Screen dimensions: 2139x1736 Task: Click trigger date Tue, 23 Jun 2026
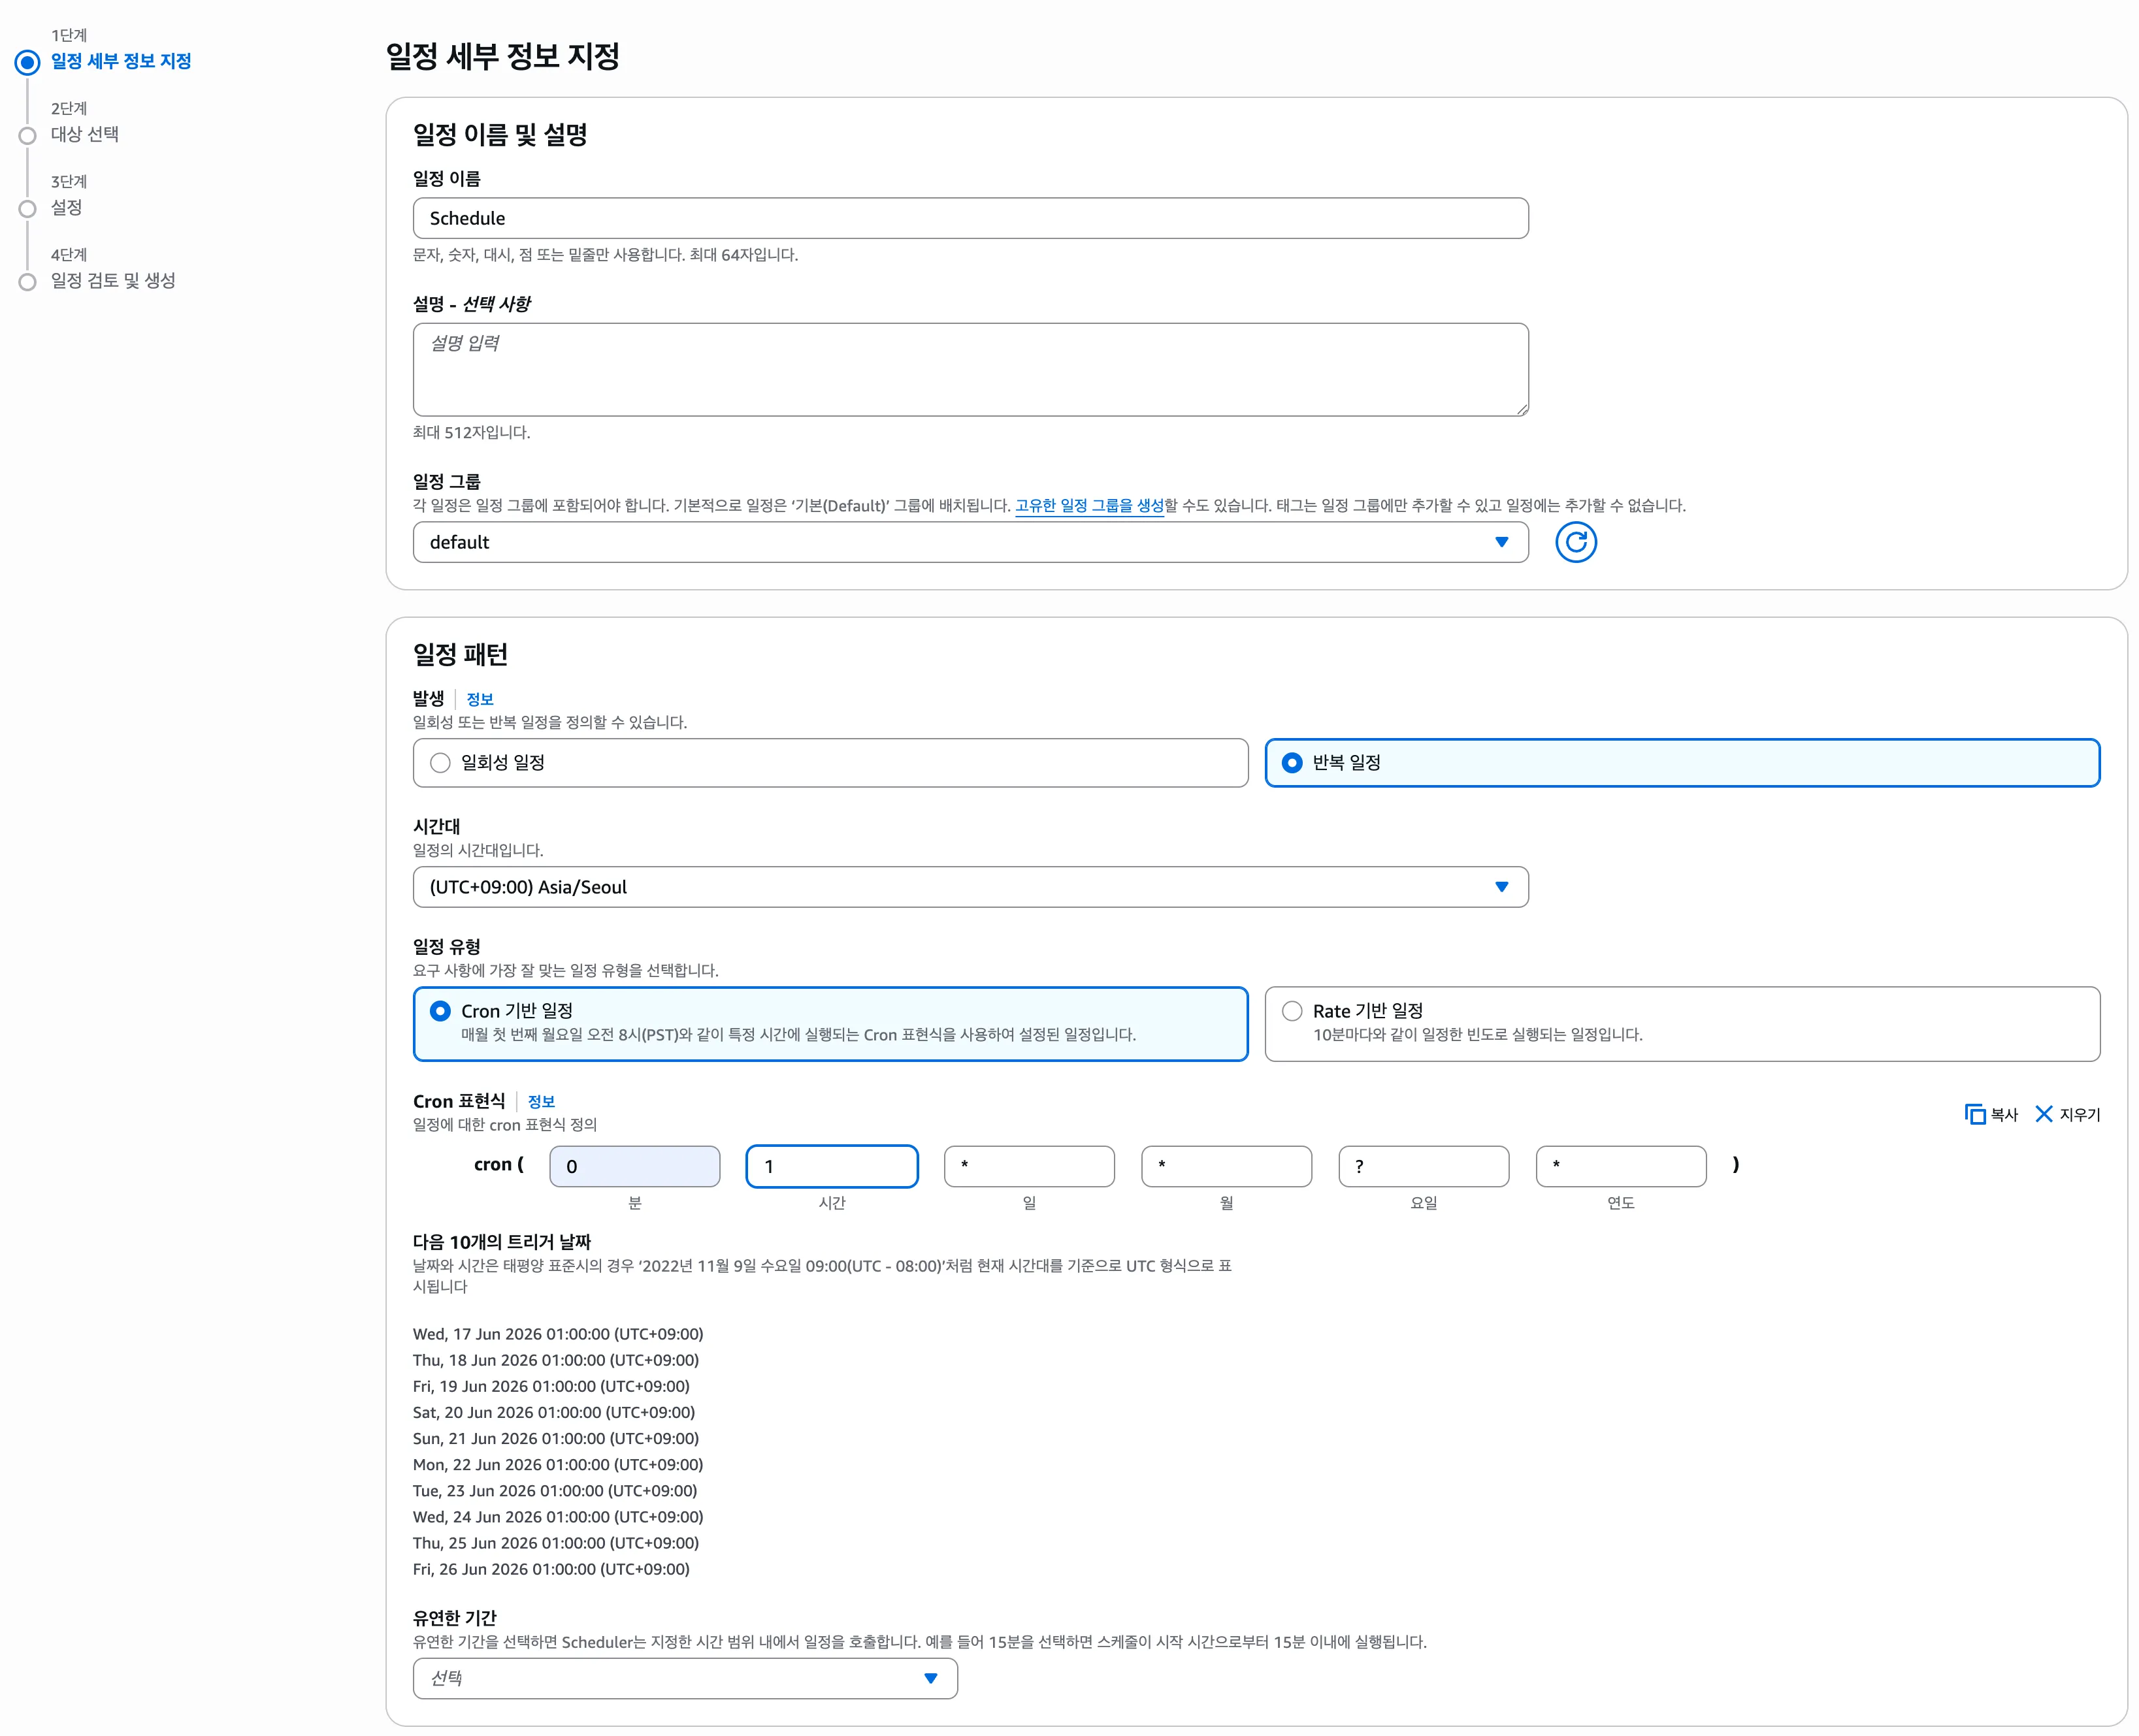click(x=555, y=1490)
